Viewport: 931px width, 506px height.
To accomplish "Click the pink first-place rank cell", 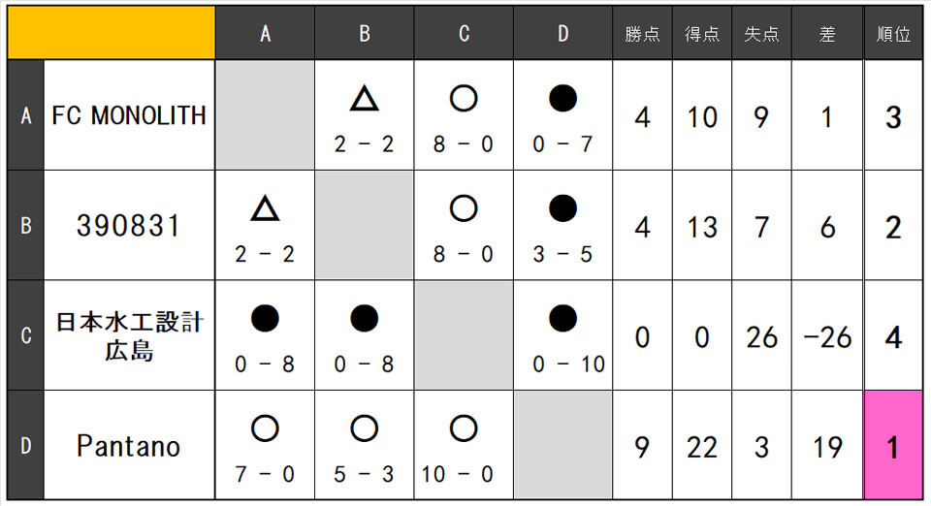I will pos(892,446).
